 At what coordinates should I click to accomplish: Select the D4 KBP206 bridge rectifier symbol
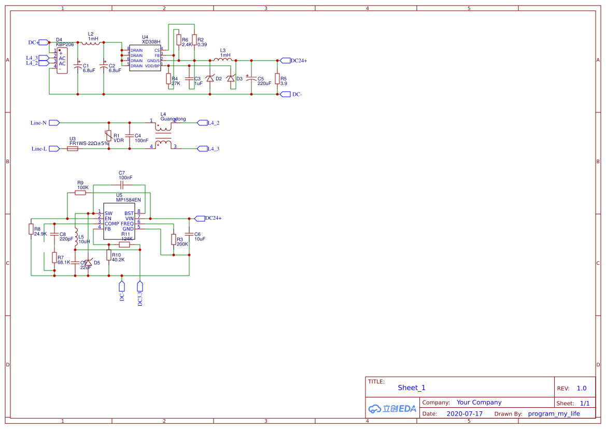click(62, 60)
